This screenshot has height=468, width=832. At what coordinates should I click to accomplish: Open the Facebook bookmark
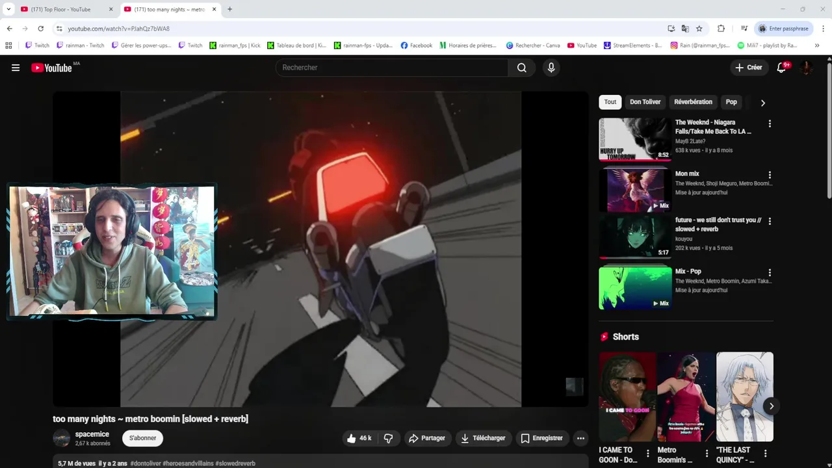pyautogui.click(x=417, y=45)
